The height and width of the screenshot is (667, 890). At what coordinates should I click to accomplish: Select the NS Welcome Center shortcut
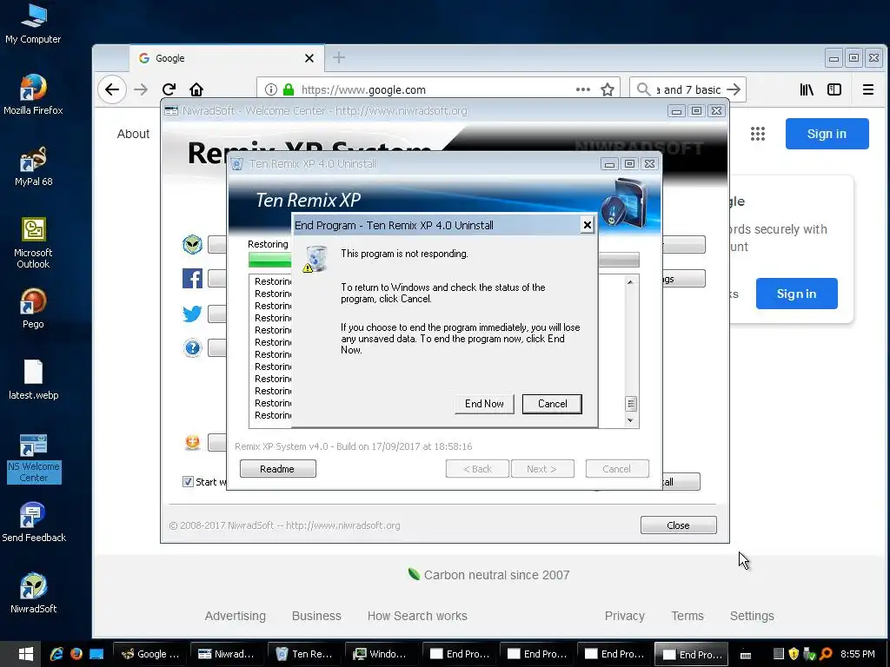34,459
